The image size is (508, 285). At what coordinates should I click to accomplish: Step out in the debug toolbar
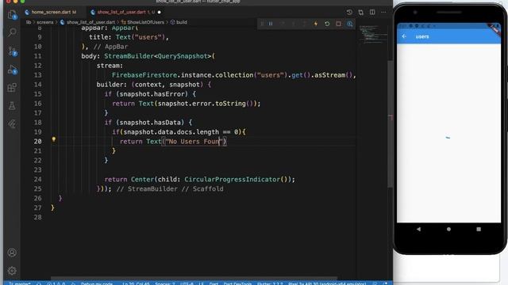305,24
